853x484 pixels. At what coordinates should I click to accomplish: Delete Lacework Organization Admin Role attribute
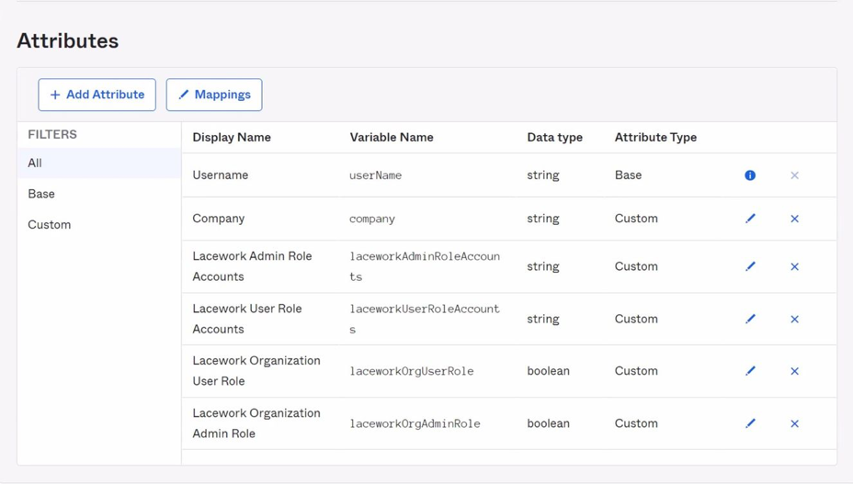coord(794,423)
